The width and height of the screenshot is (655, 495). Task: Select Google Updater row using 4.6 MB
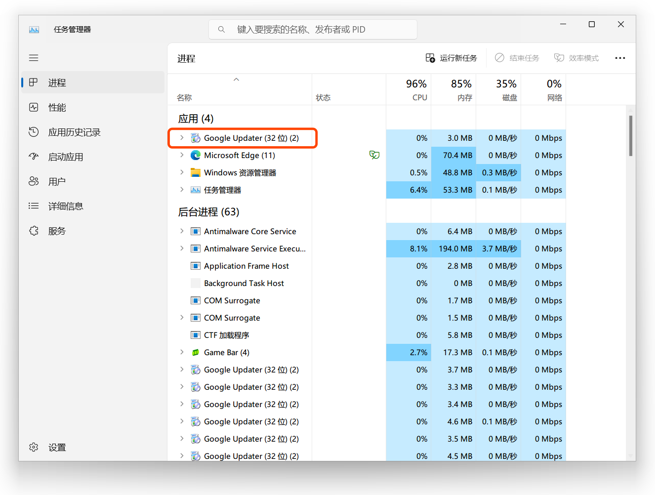251,421
